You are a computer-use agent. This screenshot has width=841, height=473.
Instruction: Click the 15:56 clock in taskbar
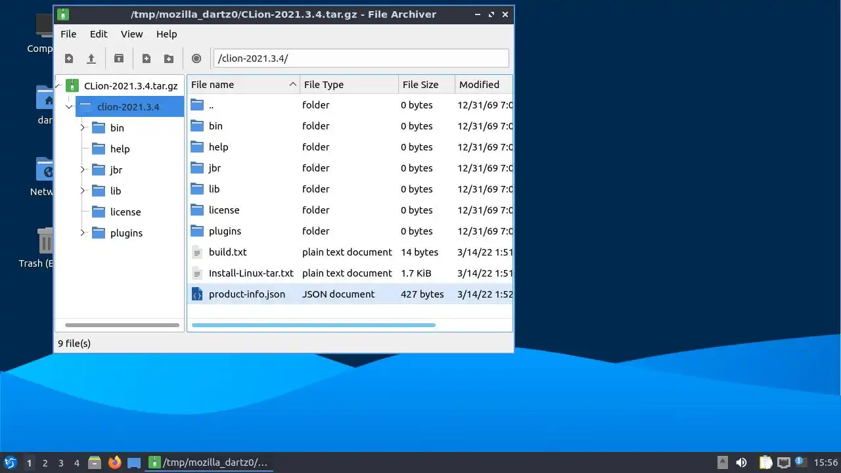tap(826, 462)
